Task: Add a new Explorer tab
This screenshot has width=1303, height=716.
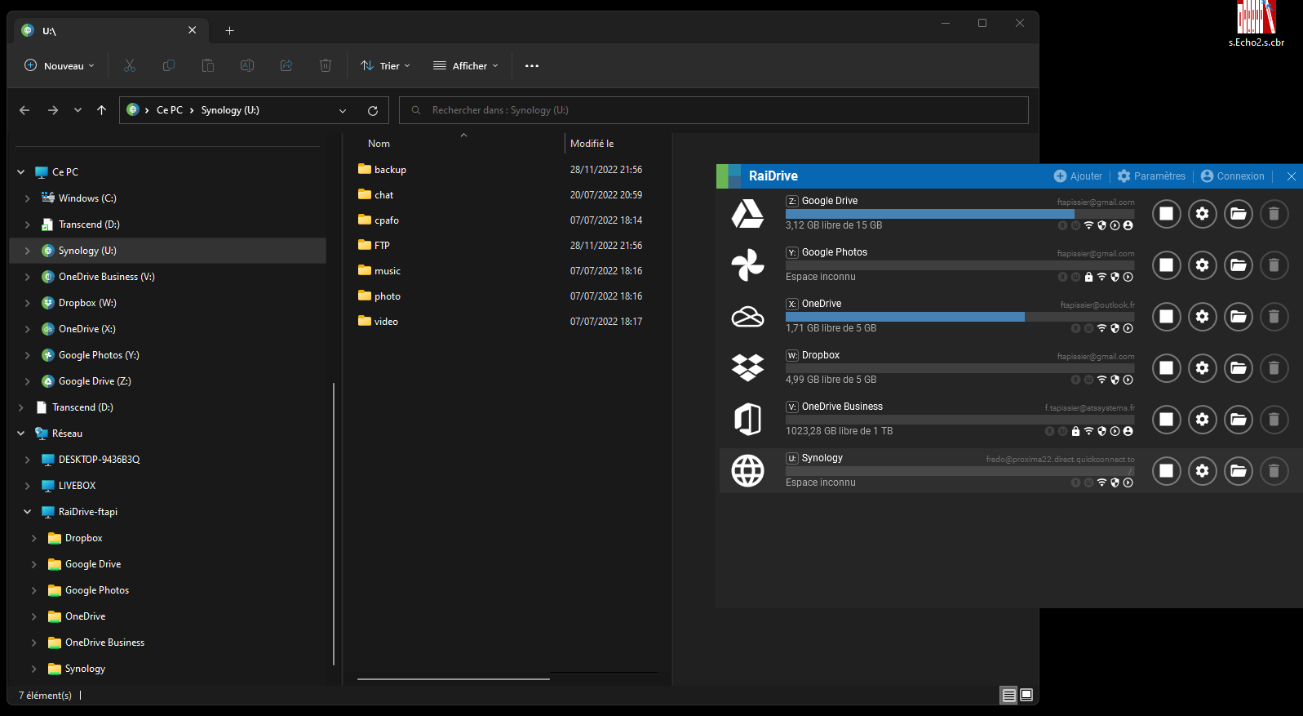Action: pos(230,30)
